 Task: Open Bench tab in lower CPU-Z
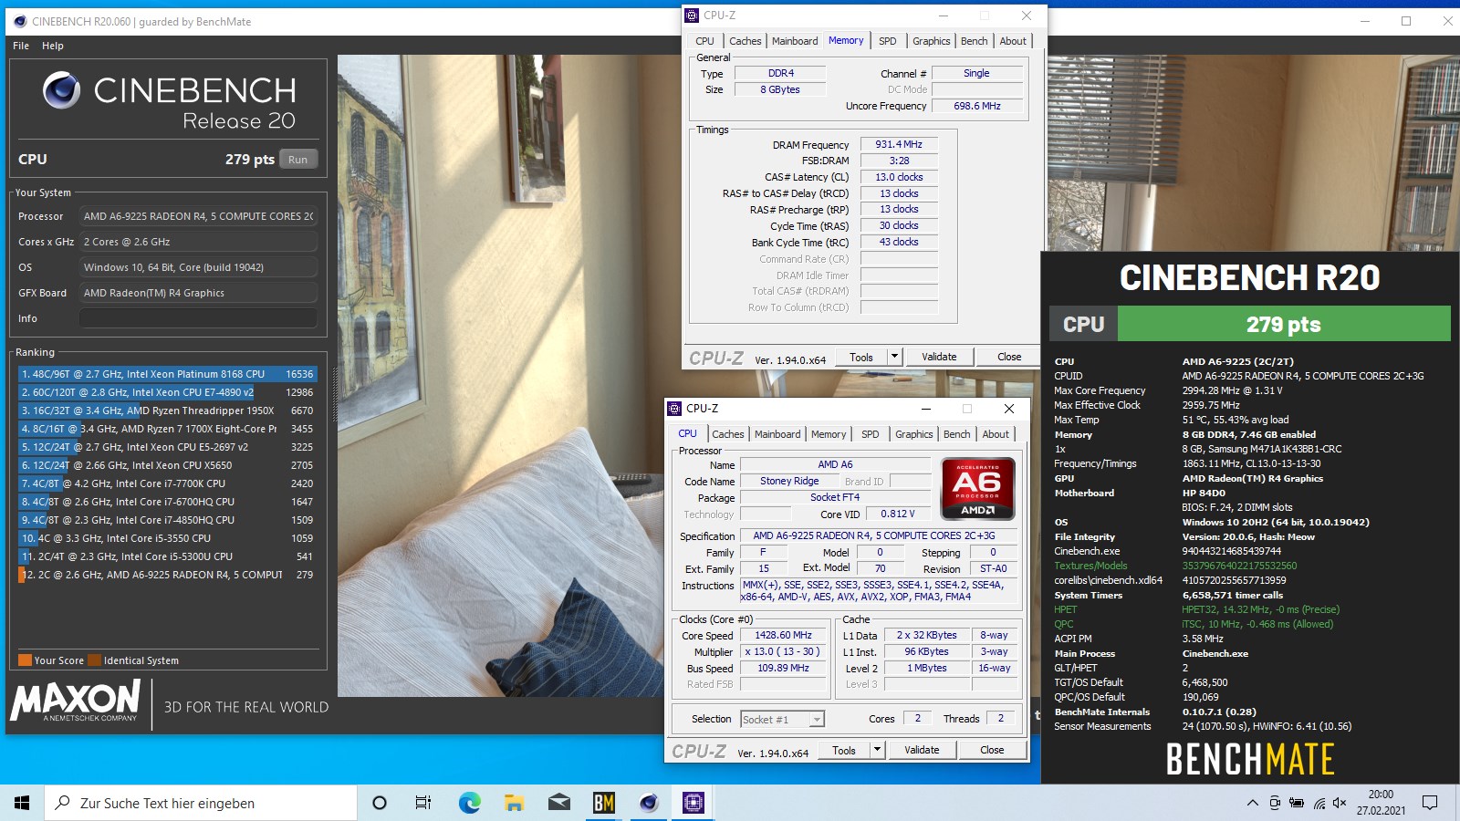point(956,434)
